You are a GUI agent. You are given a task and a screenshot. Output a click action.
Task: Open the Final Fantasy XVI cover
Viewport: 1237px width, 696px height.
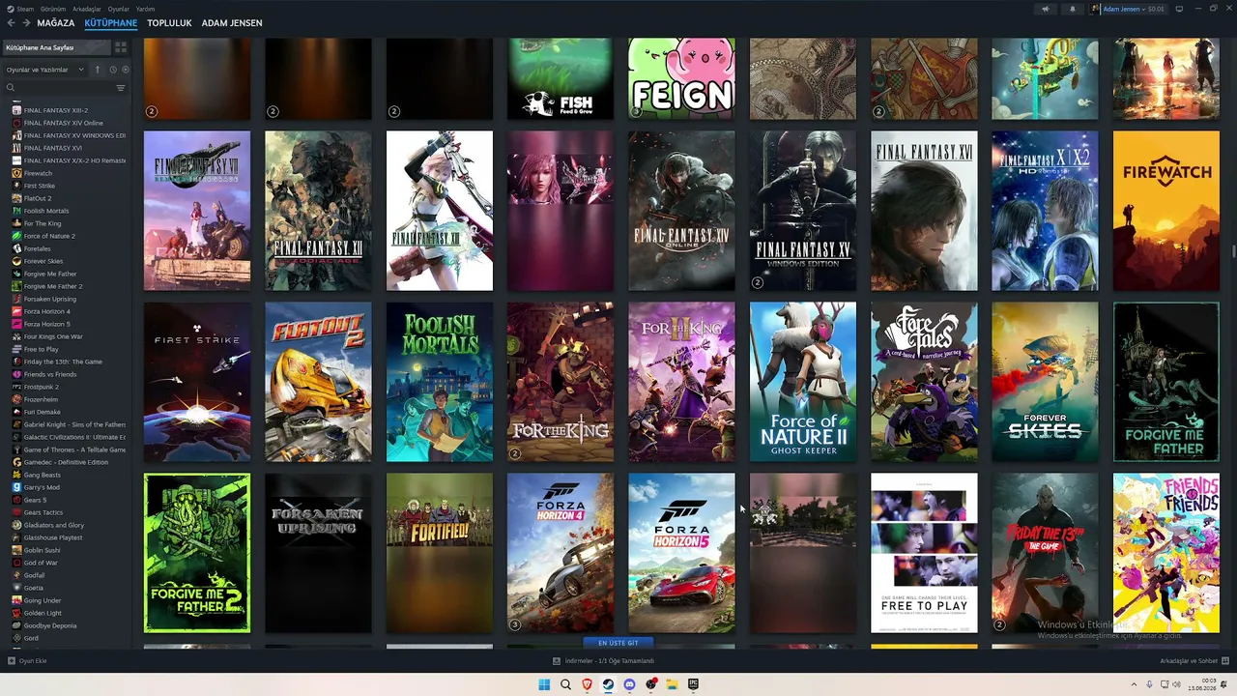924,211
